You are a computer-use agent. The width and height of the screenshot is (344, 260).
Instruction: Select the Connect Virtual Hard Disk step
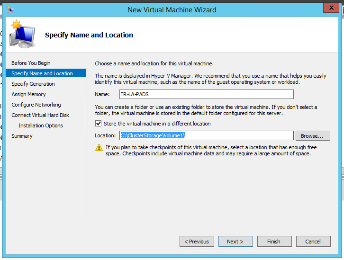[x=40, y=115]
